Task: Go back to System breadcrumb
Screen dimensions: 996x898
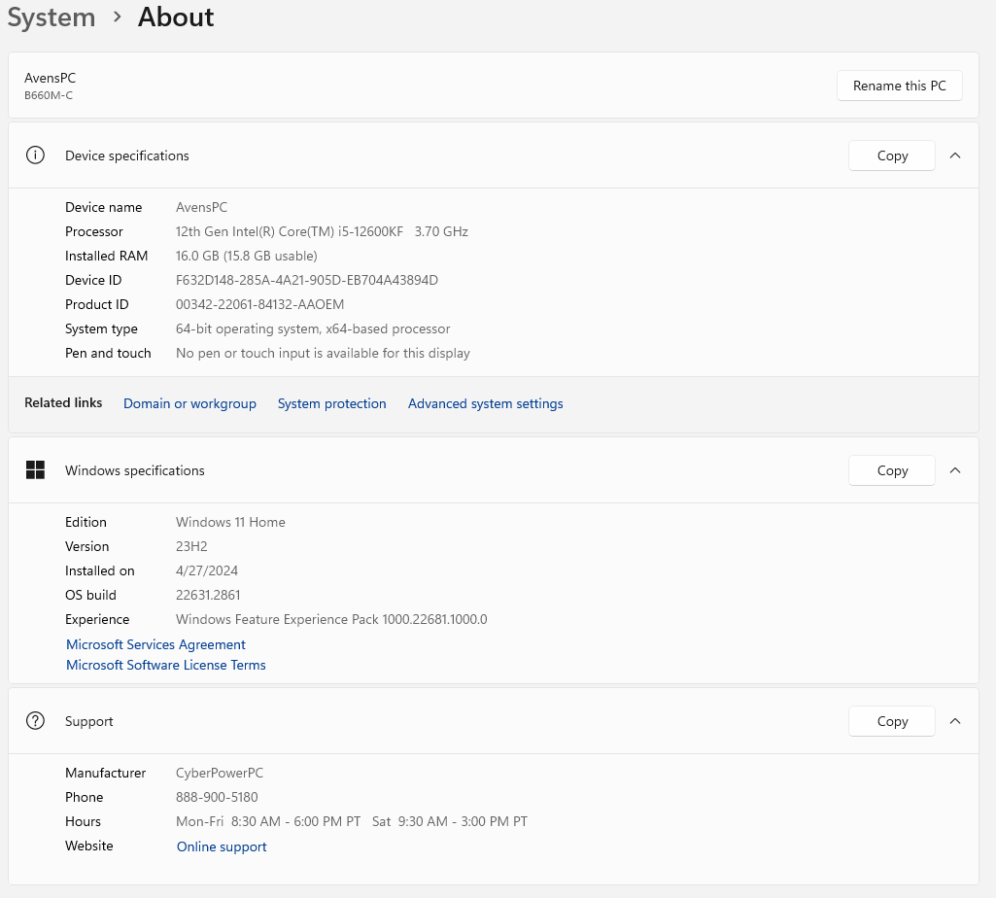Action: tap(52, 17)
